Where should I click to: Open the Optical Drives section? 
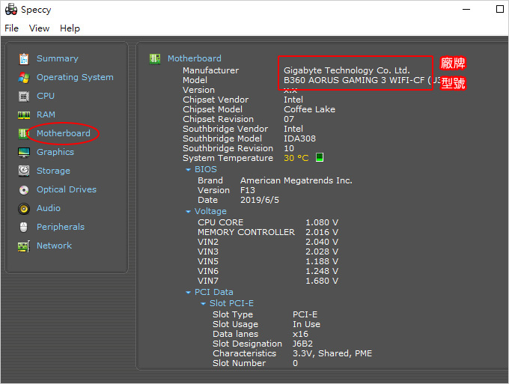click(x=67, y=189)
